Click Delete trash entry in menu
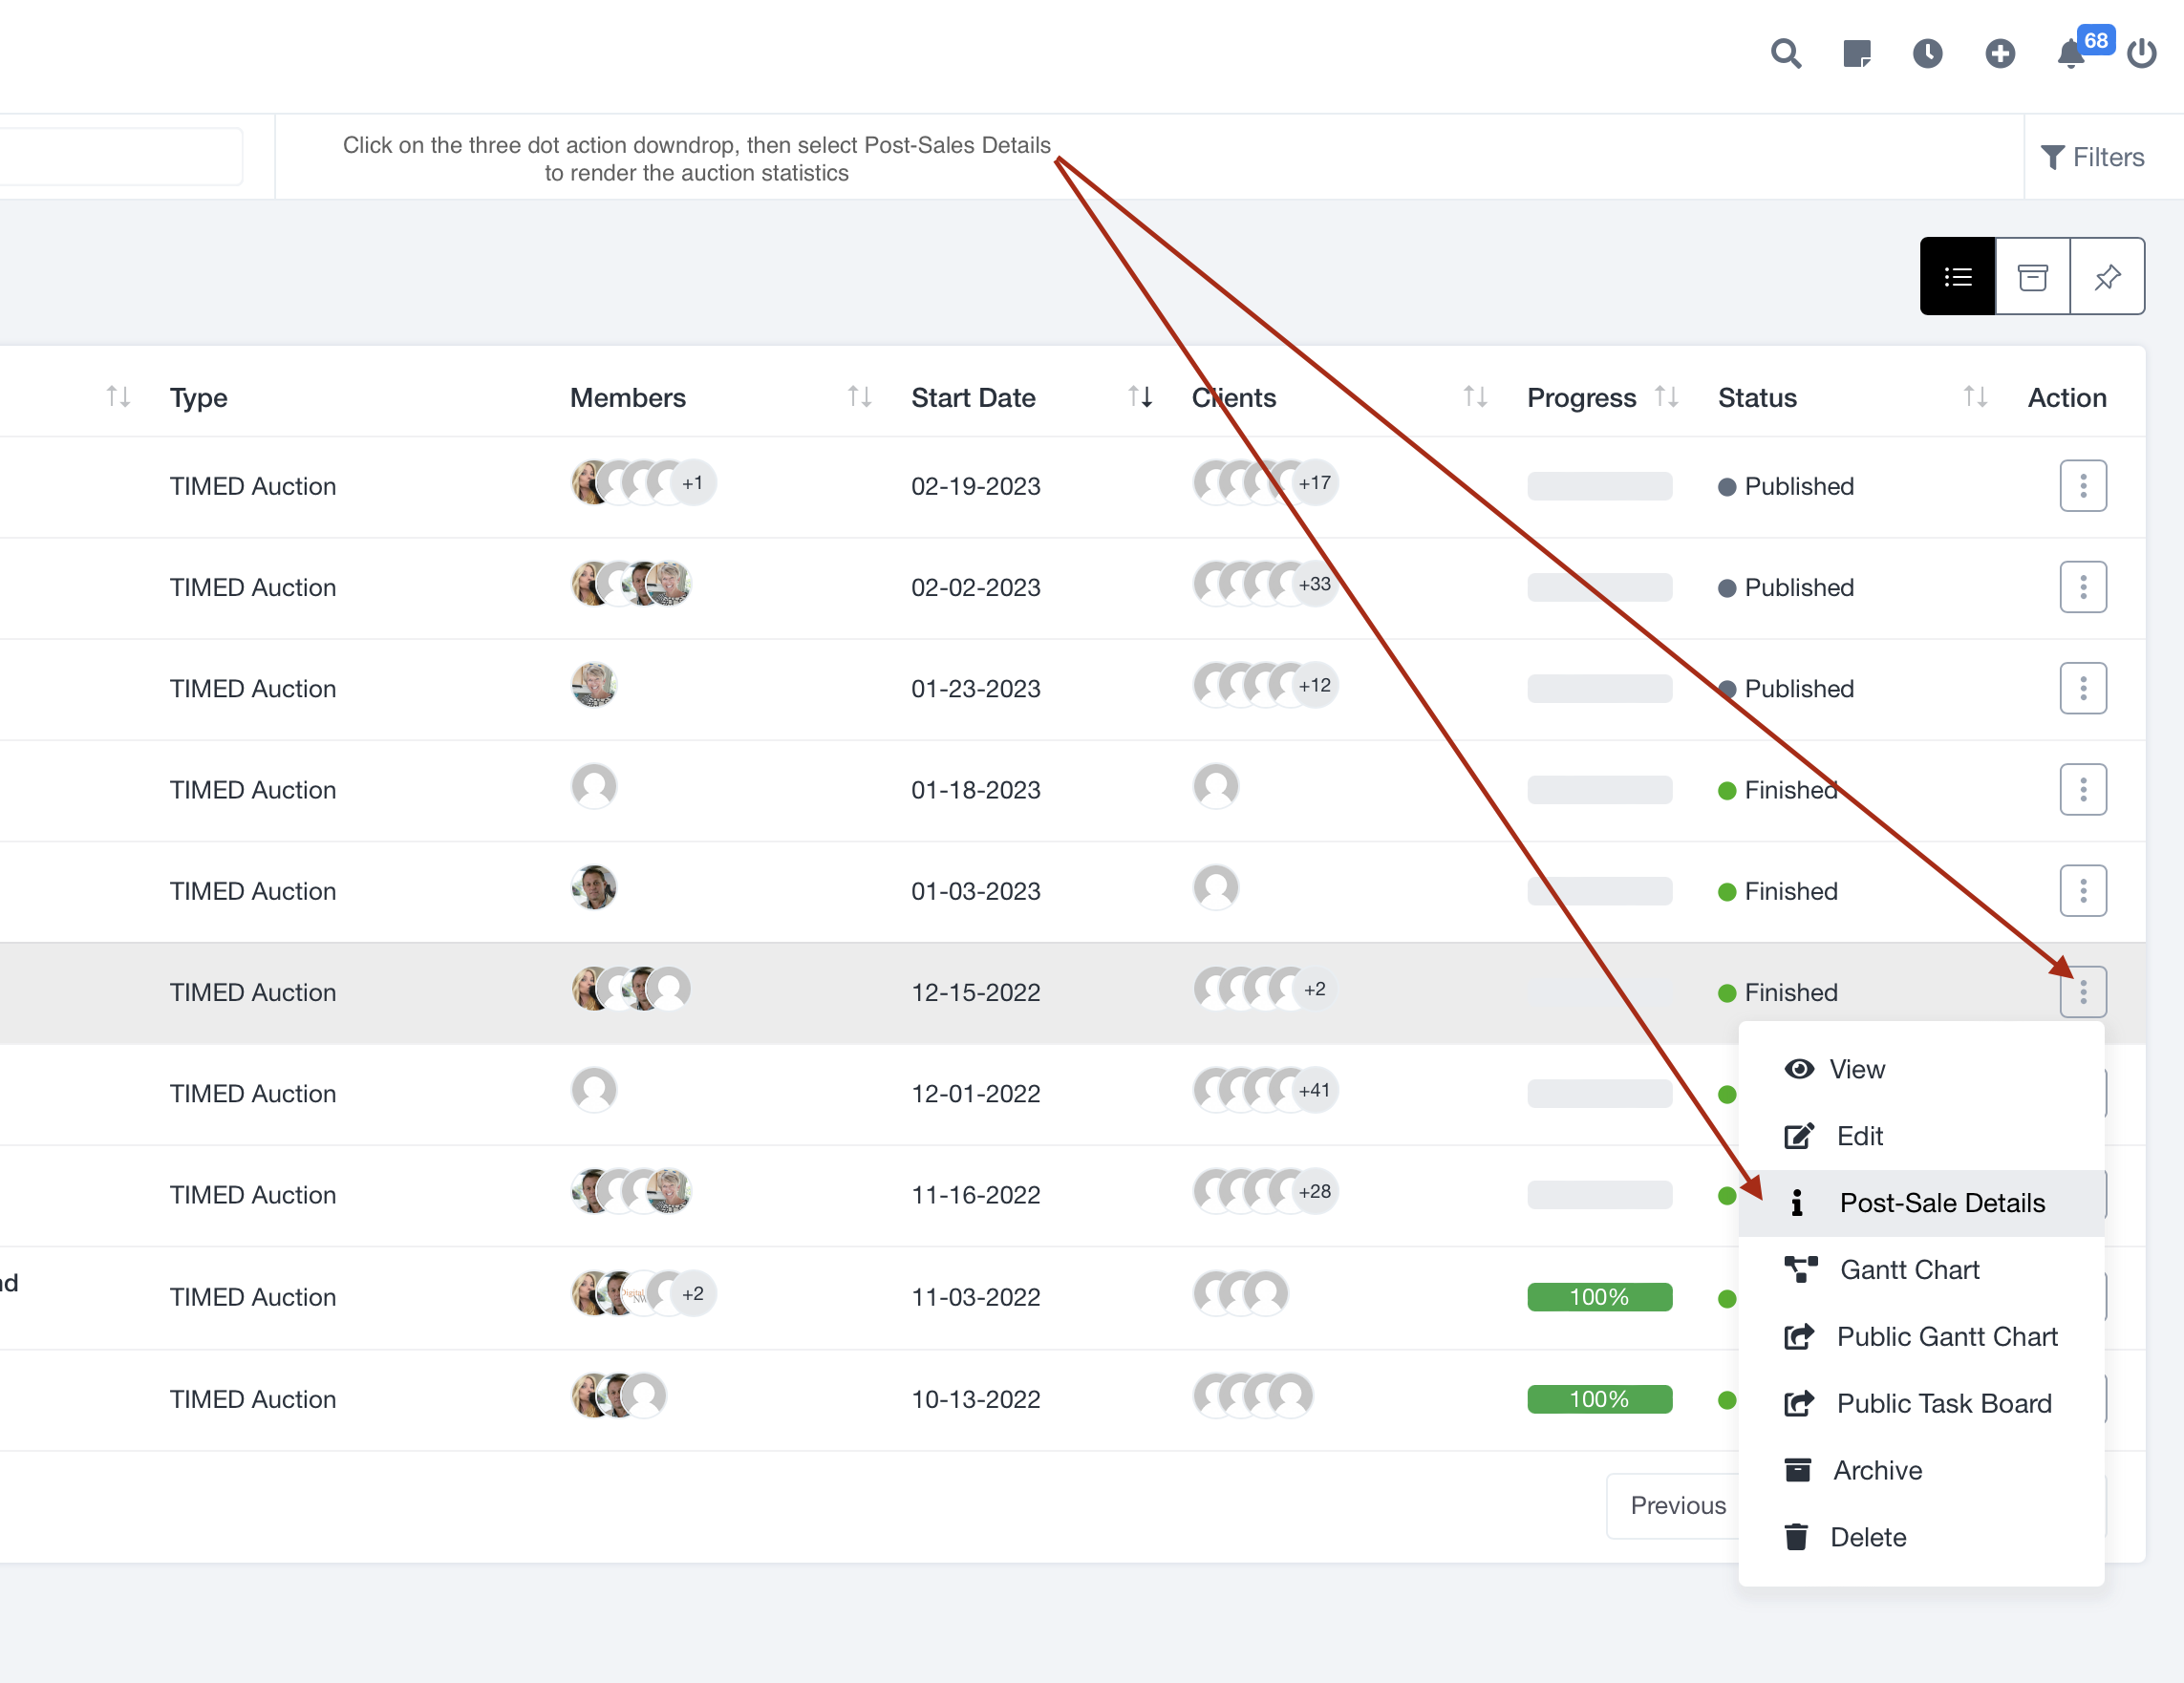2184x1683 pixels. [1867, 1537]
